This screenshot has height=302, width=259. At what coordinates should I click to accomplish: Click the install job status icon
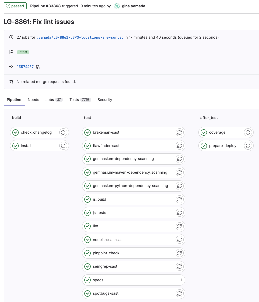pos(15,146)
